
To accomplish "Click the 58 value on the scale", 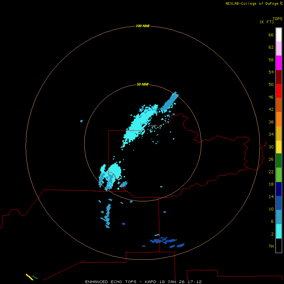I will tap(271, 60).
